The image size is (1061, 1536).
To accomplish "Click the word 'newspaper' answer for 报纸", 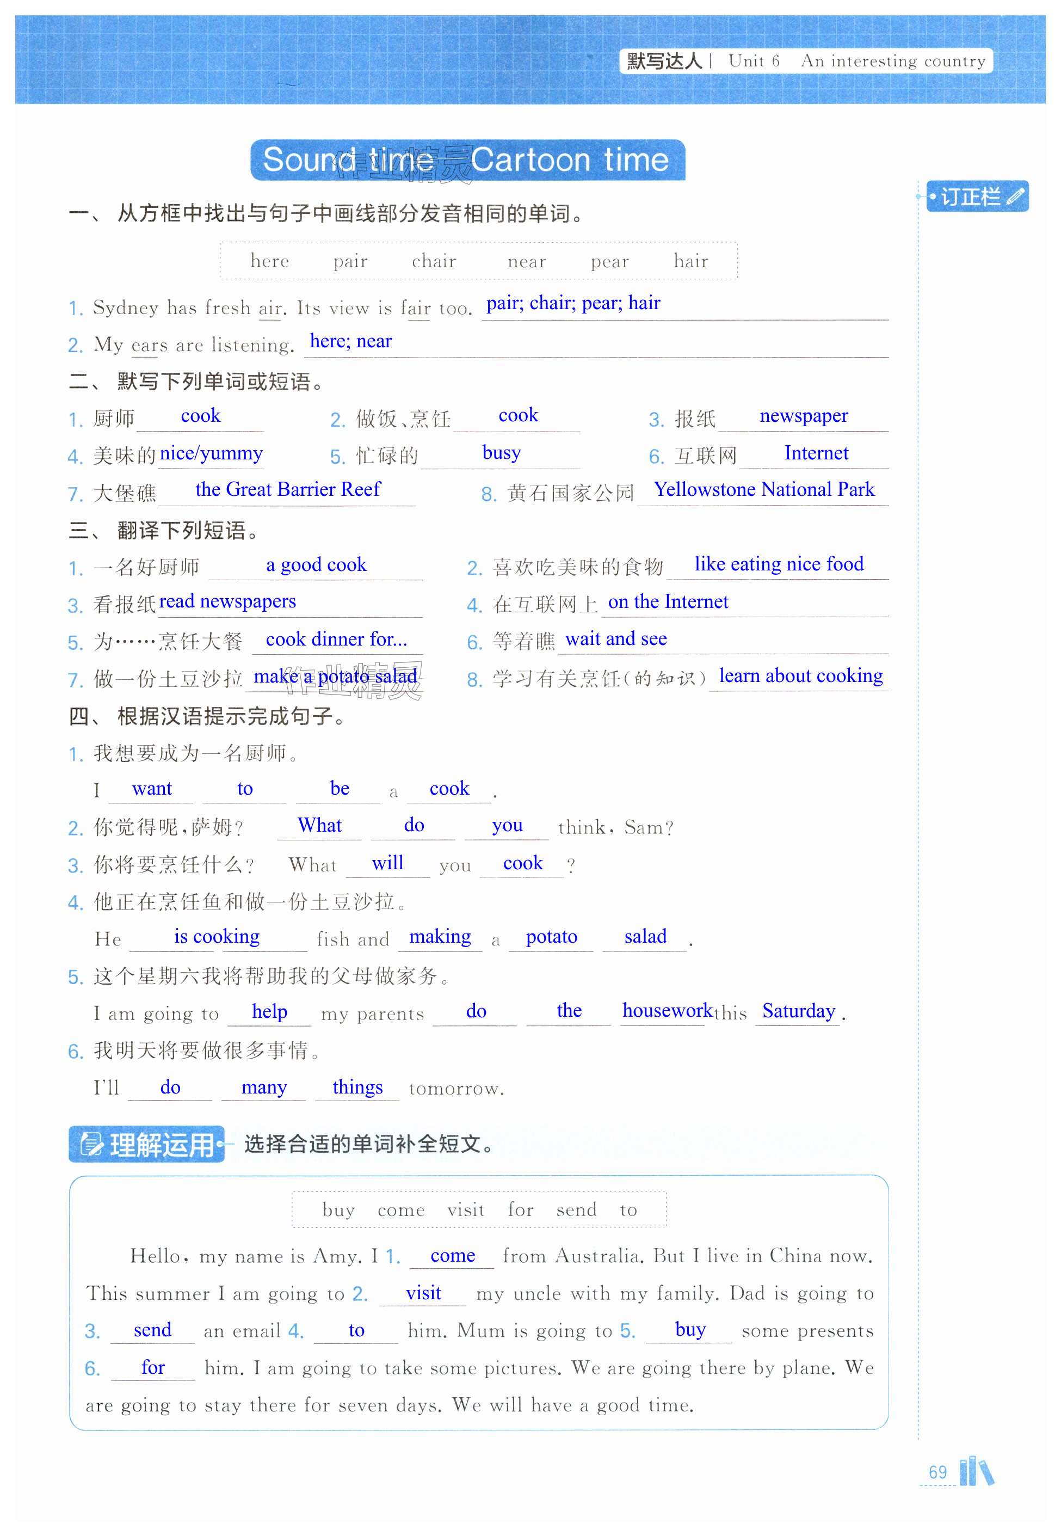I will coord(803,416).
